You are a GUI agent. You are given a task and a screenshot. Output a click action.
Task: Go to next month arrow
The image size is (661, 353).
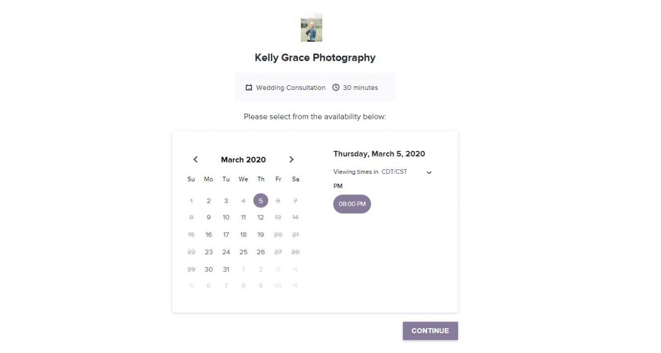pos(291,159)
